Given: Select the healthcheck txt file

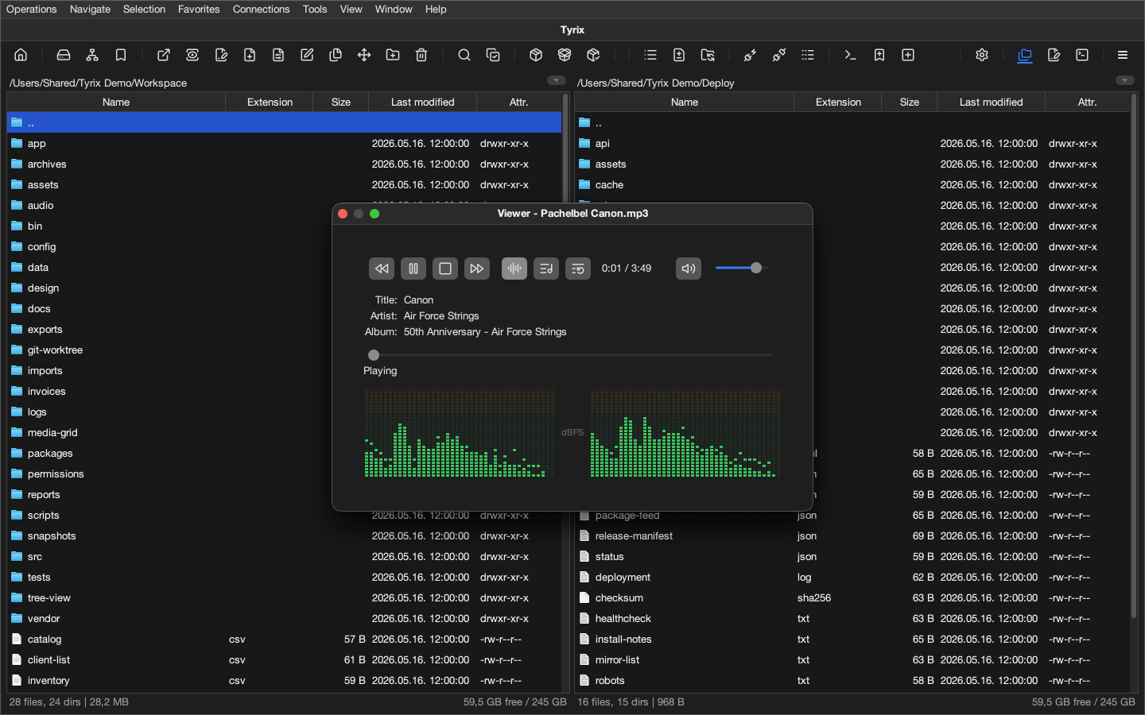Looking at the screenshot, I should click(852, 619).
